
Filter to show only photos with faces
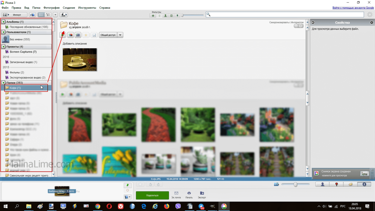click(x=165, y=16)
